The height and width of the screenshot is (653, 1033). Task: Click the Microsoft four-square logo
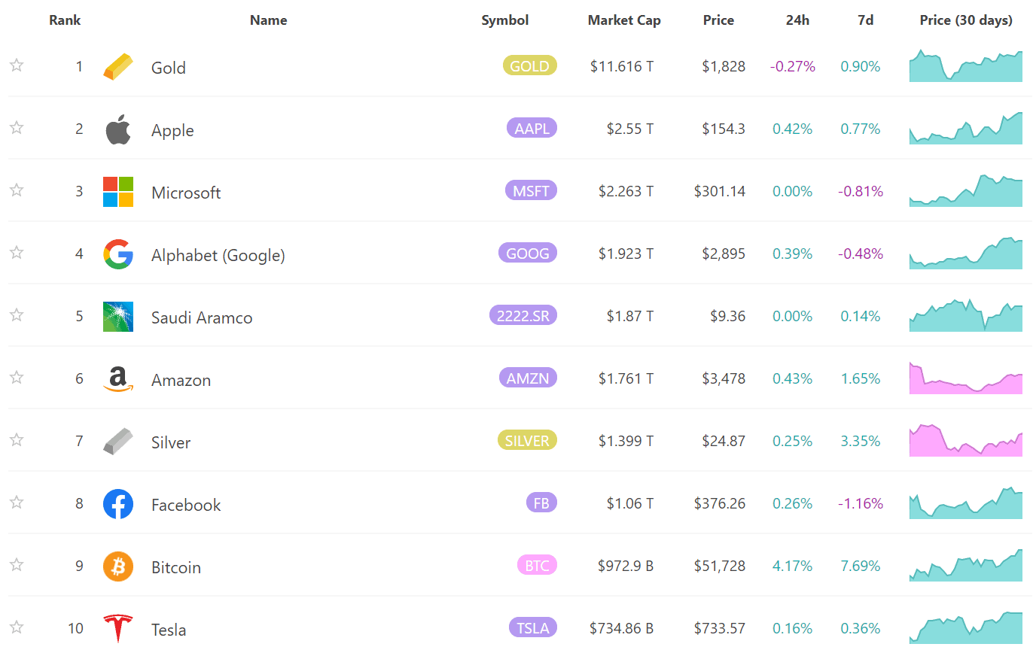118,192
